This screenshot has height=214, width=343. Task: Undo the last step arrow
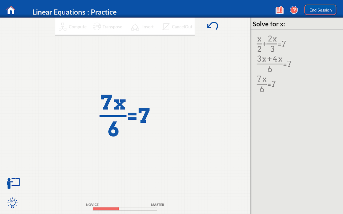point(212,26)
